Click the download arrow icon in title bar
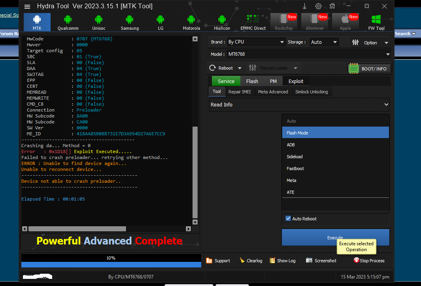The image size is (421, 286). click(304, 6)
